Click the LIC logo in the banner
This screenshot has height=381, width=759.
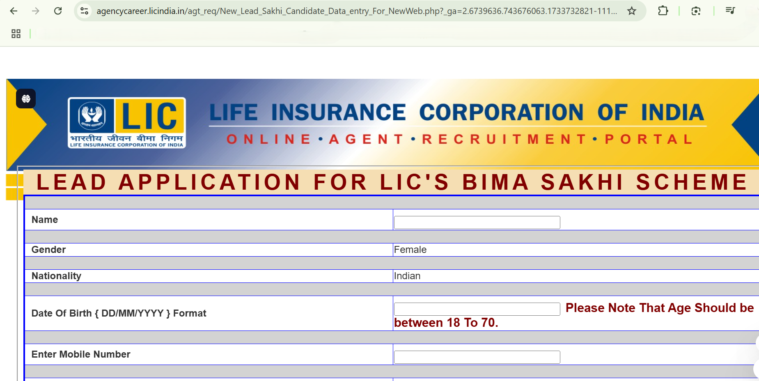(x=126, y=122)
